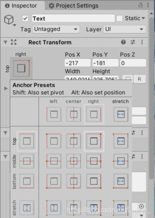Switch to the Project Settings tab

click(x=73, y=5)
